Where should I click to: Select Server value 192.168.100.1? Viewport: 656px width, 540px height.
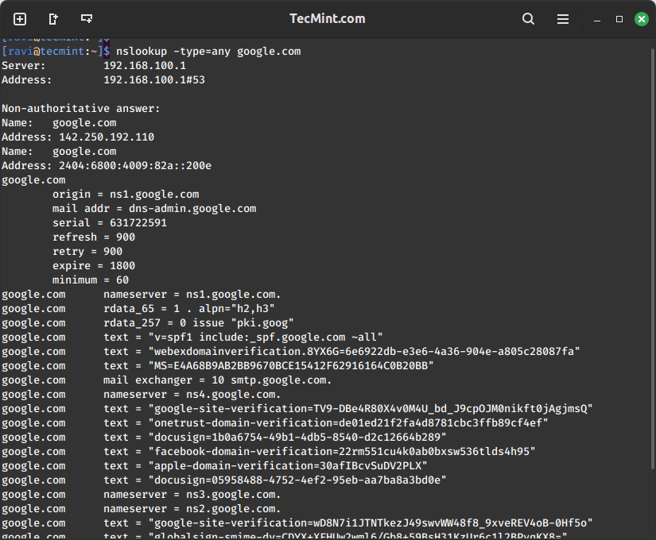[145, 66]
